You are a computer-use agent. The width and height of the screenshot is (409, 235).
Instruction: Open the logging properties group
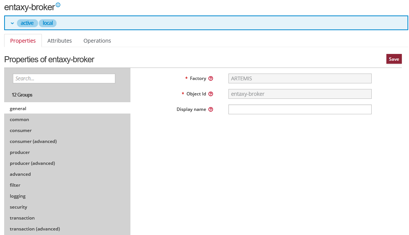click(18, 196)
